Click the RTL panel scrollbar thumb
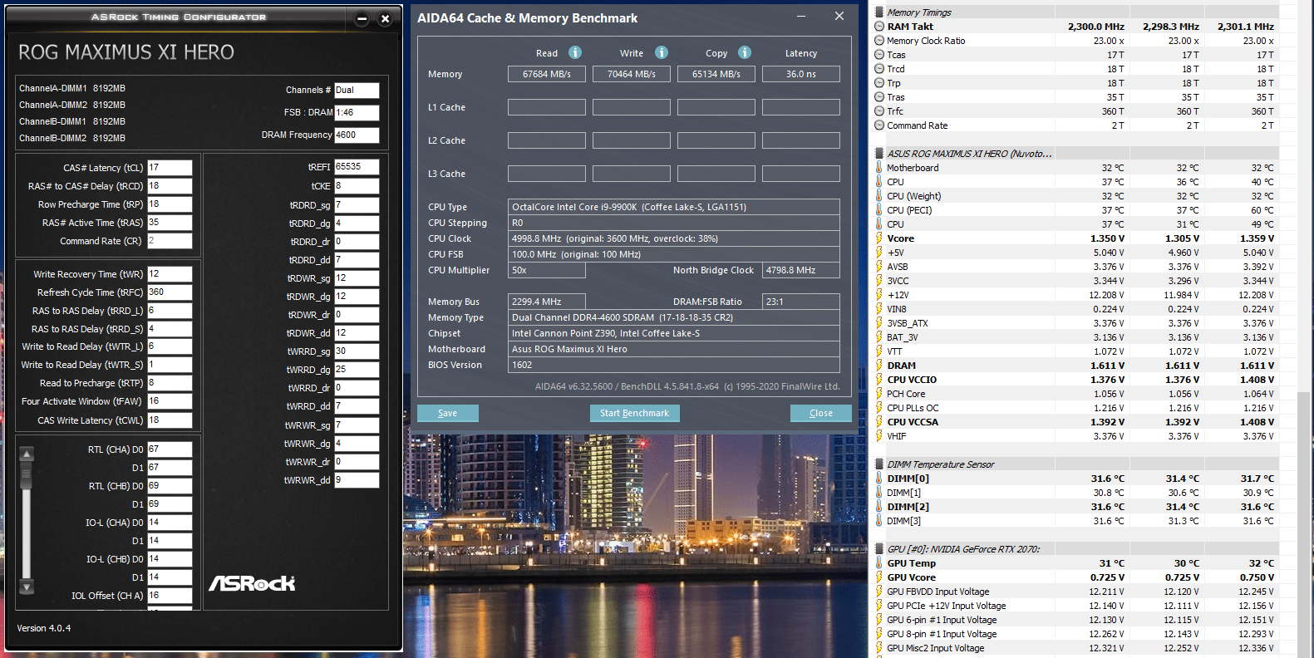1314x658 pixels. (27, 475)
